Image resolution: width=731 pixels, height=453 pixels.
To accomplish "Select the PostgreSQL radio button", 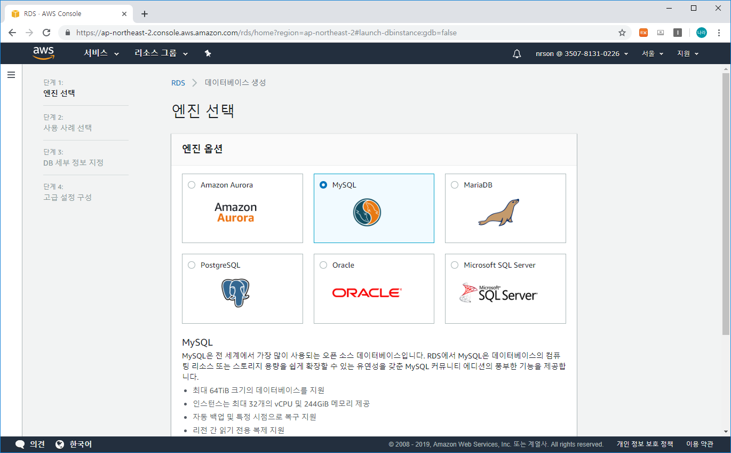I will [192, 265].
